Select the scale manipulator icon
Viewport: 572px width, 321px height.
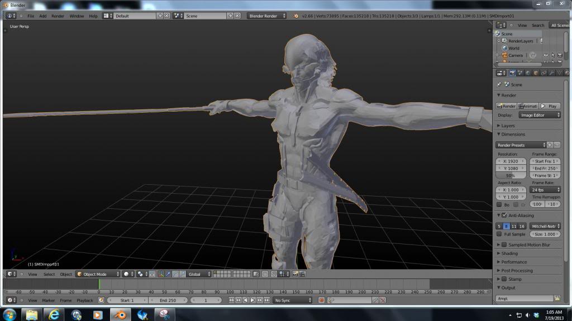pyautogui.click(x=183, y=274)
